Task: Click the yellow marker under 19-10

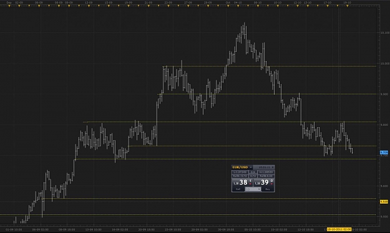Action: click(x=348, y=6)
